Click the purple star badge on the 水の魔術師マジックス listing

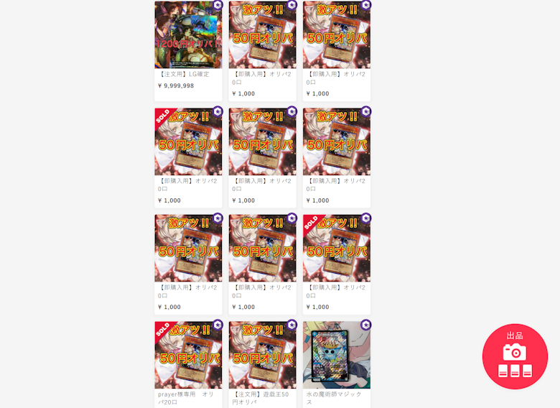[365, 325]
